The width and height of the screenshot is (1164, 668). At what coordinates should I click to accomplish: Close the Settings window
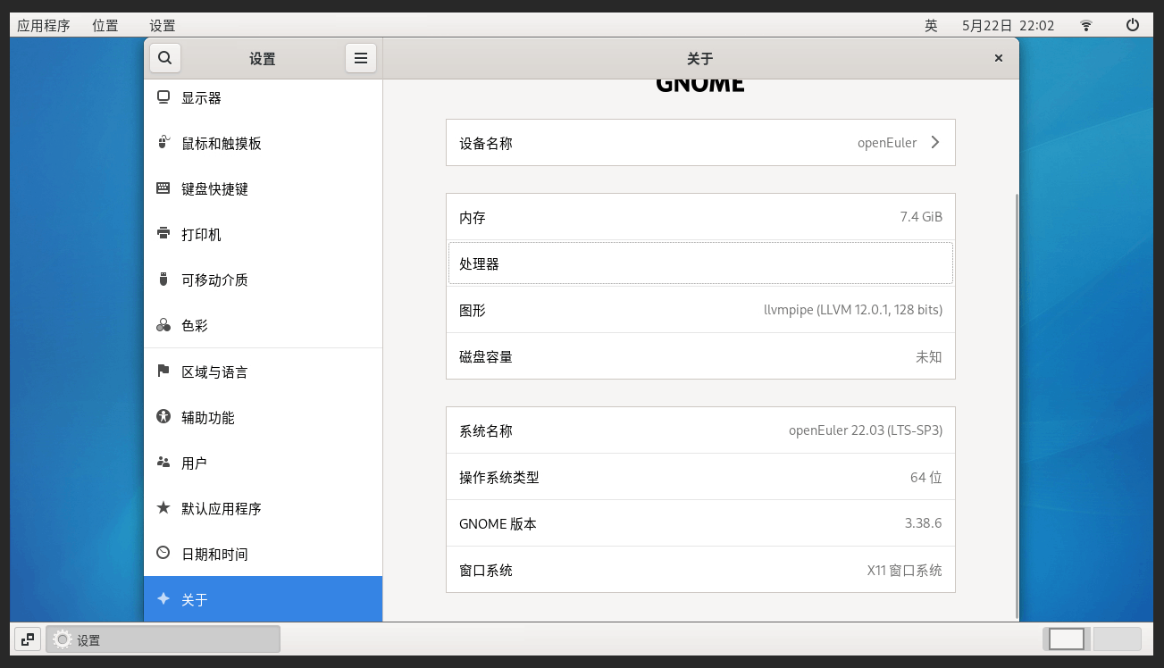[x=999, y=58]
